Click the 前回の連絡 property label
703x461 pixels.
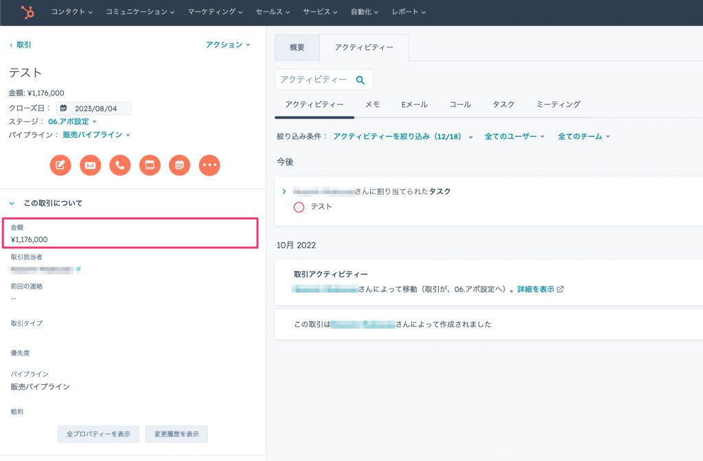(27, 286)
